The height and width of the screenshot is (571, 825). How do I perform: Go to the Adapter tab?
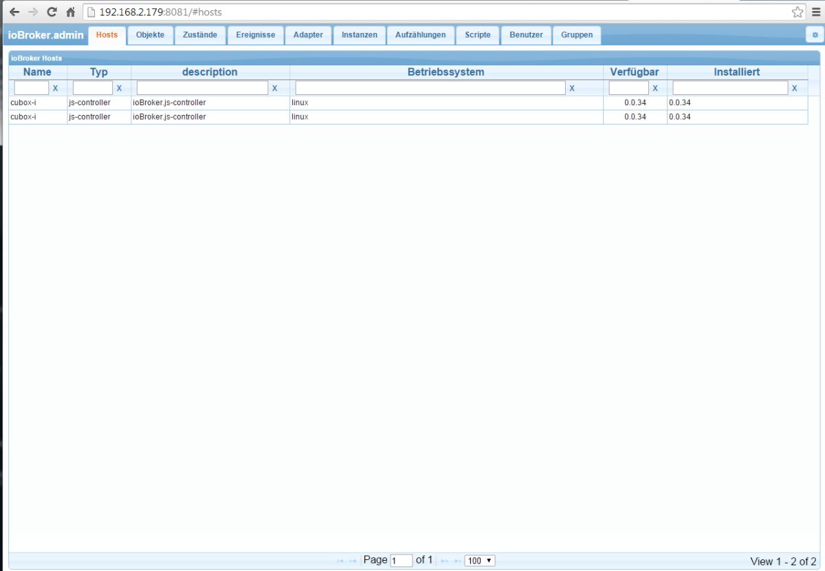pyautogui.click(x=308, y=35)
